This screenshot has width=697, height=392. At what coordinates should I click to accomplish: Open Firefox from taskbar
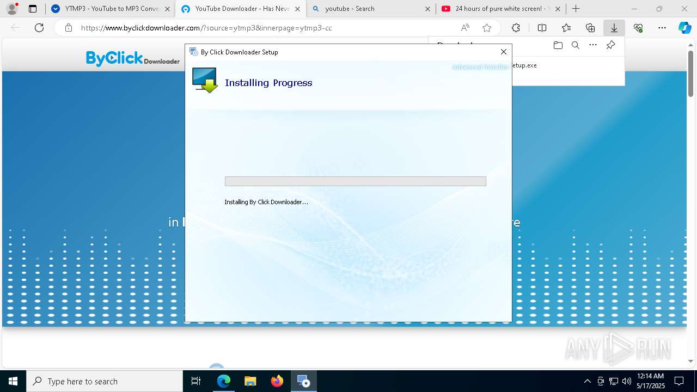point(277,381)
